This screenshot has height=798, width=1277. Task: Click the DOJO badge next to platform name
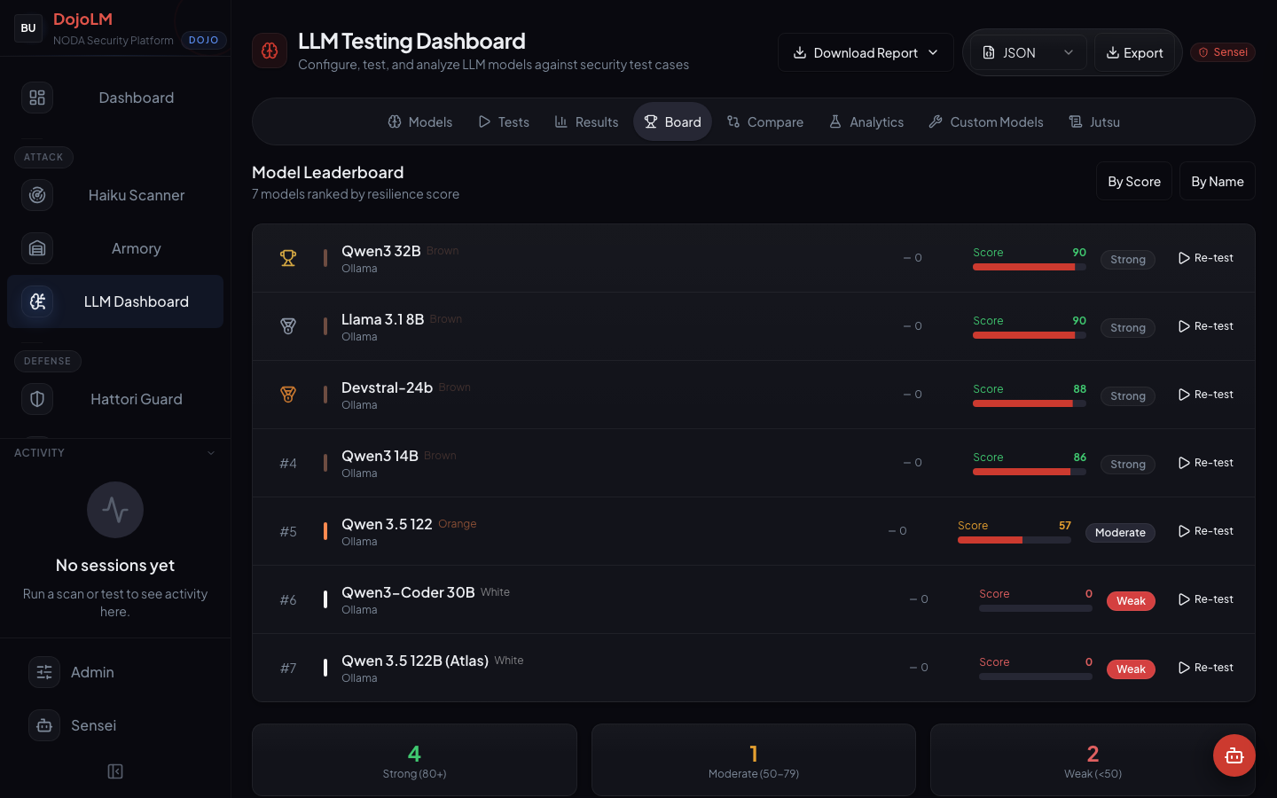click(x=204, y=40)
